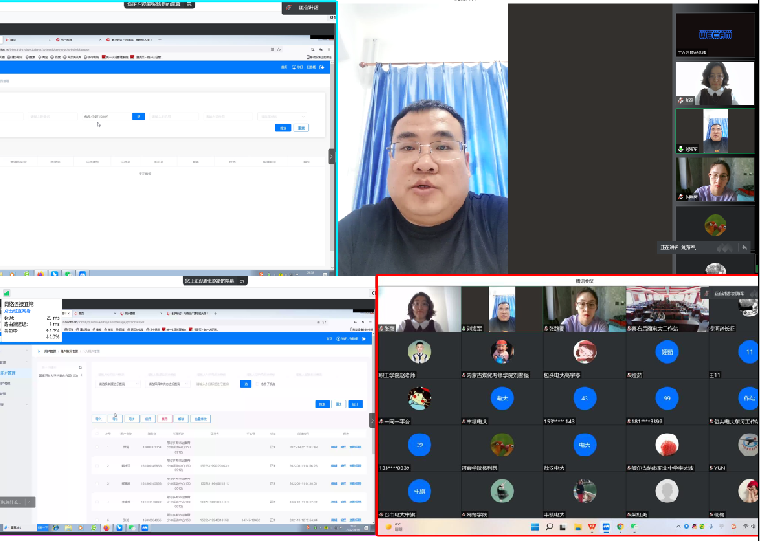This screenshot has height=541, width=760.
Task: Select the woman in purple video tile in grid
Action: click(x=585, y=309)
